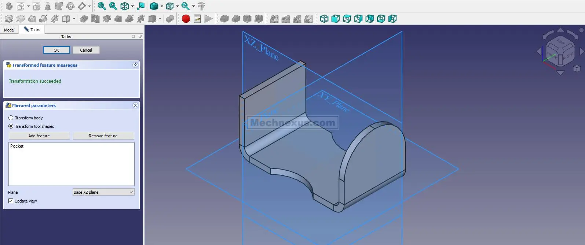Select the Chamfer tool
The width and height of the screenshot is (585, 245).
tap(236, 19)
